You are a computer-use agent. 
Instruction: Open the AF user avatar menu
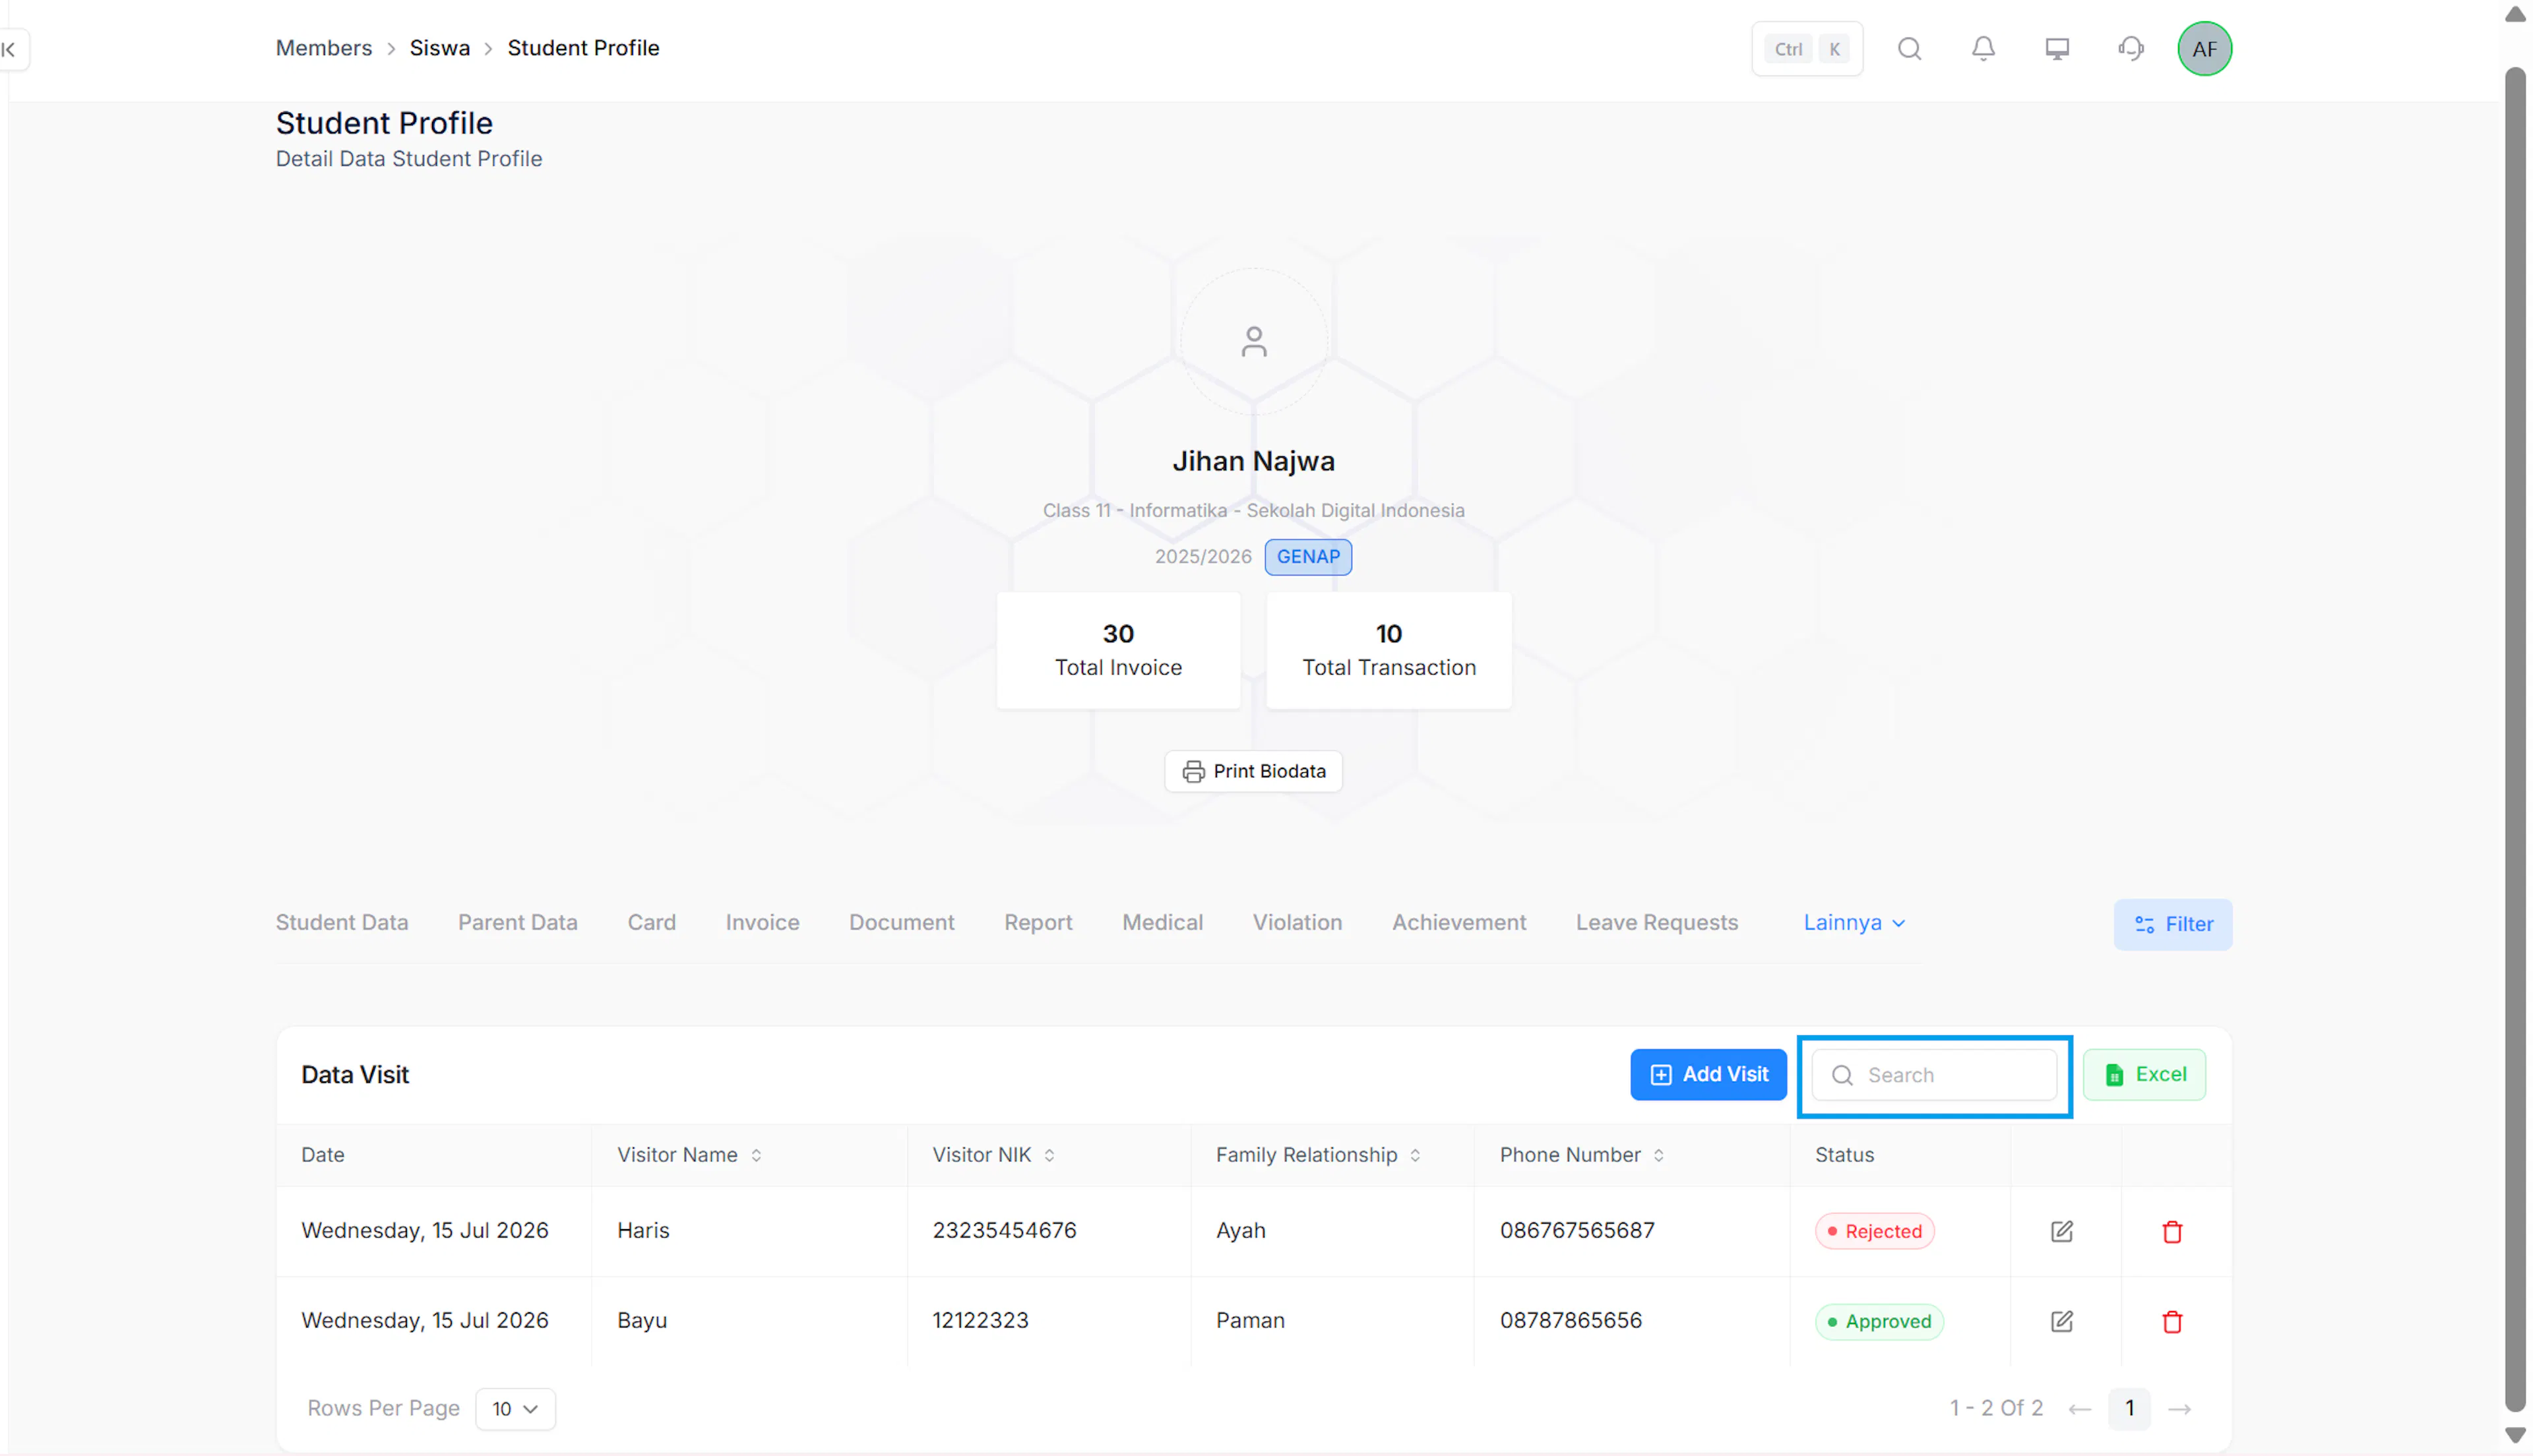click(x=2204, y=49)
